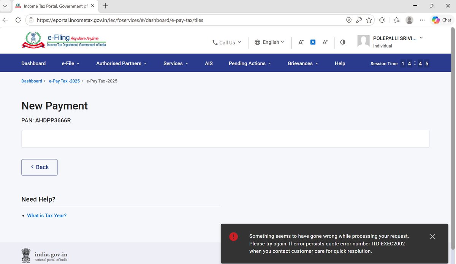Open a new browser tab
Screen dimensions: 456x264
click(x=105, y=6)
